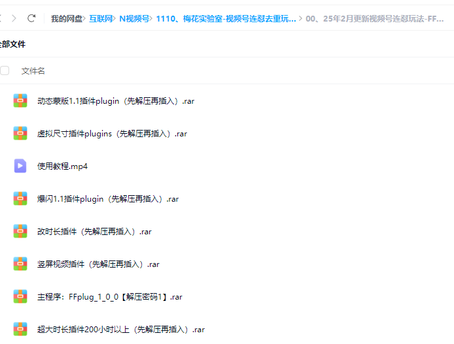Viewport: 454px width, 344px height.
Task: Click the back arrow in navigation bar
Action: [x=9, y=19]
